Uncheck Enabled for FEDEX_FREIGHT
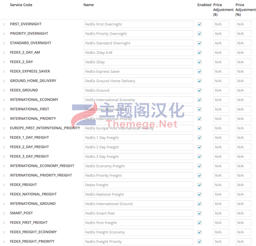Image resolution: width=256 pixels, height=246 pixels. pos(199,185)
